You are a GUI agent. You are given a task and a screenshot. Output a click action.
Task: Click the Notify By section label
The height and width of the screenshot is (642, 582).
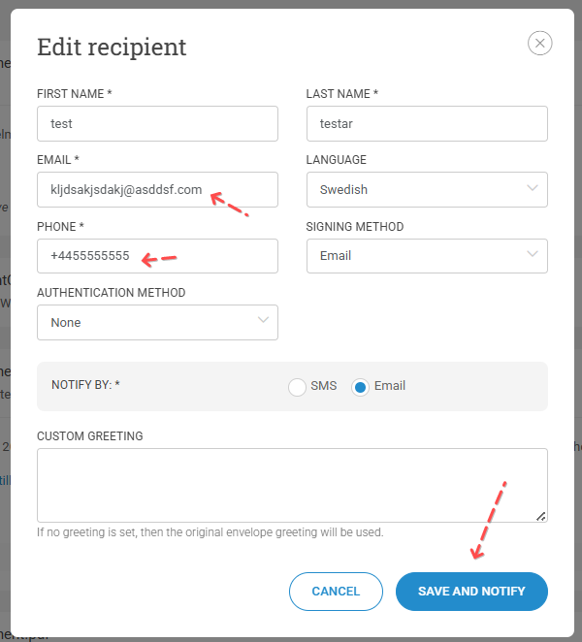tap(85, 385)
